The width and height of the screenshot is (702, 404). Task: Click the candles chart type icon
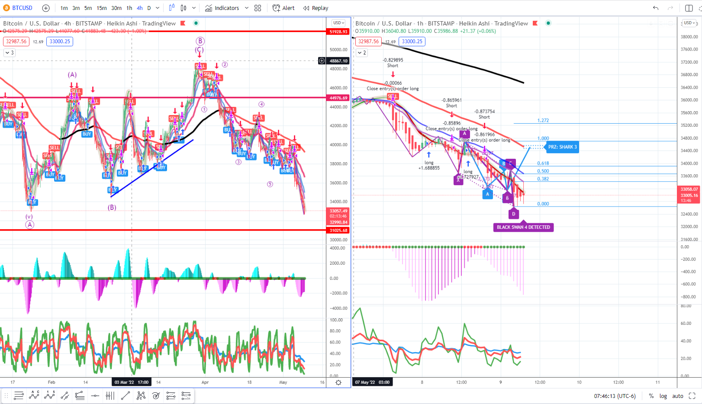point(184,8)
